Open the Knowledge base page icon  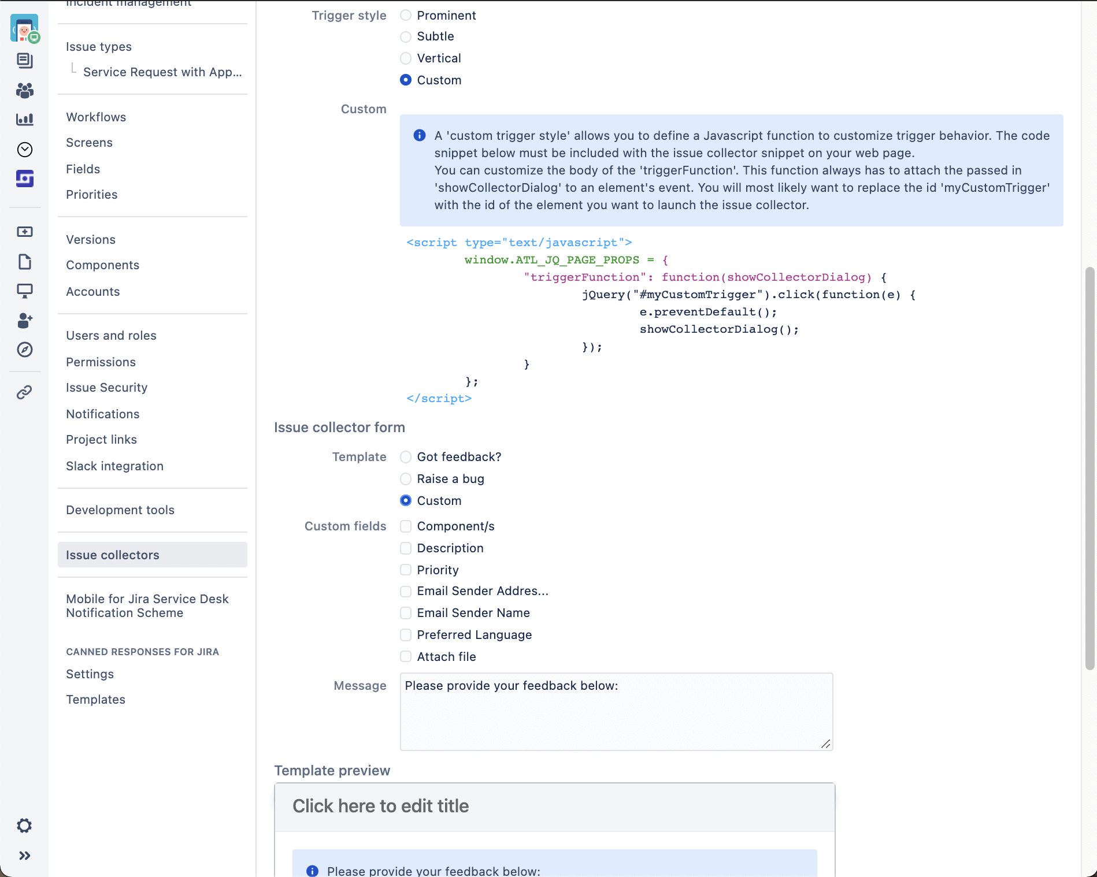point(25,262)
